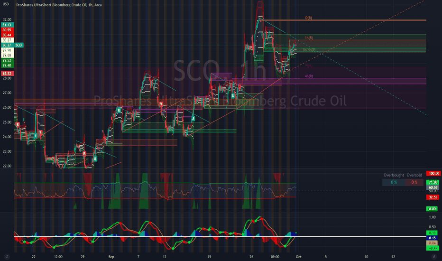Click the D(R) resistance level label
The width and height of the screenshot is (442, 261).
(309, 18)
